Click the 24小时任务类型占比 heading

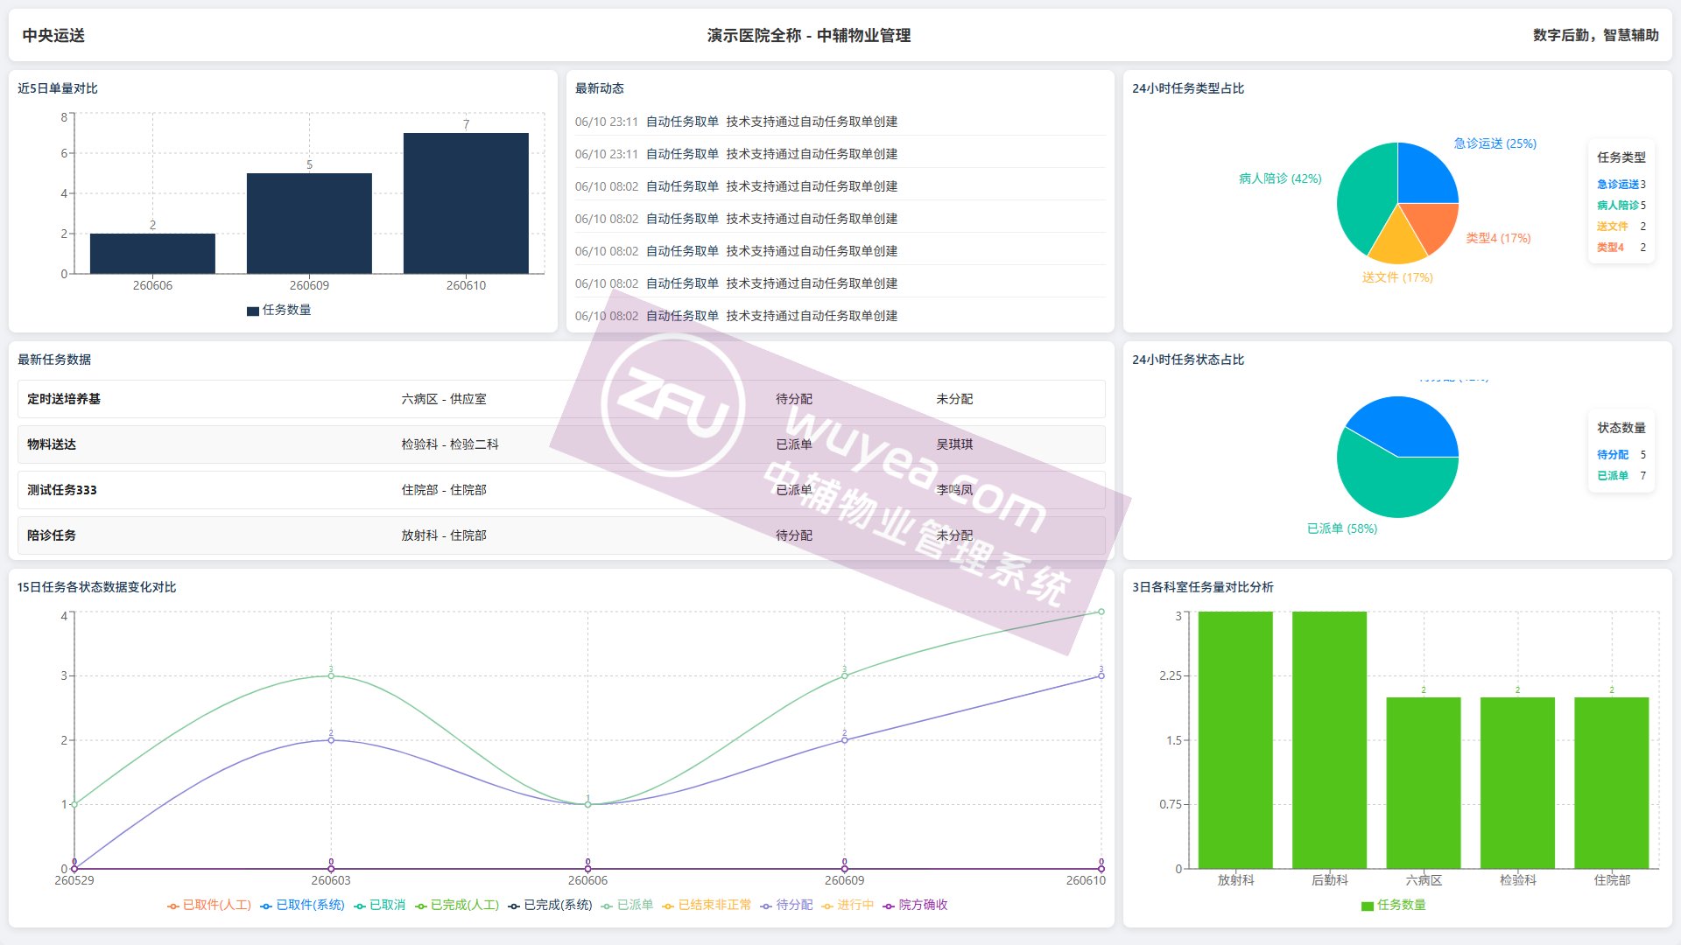pyautogui.click(x=1188, y=88)
